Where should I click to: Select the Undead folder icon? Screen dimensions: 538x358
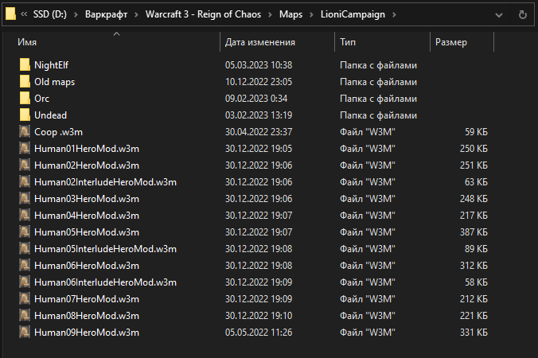tap(25, 115)
